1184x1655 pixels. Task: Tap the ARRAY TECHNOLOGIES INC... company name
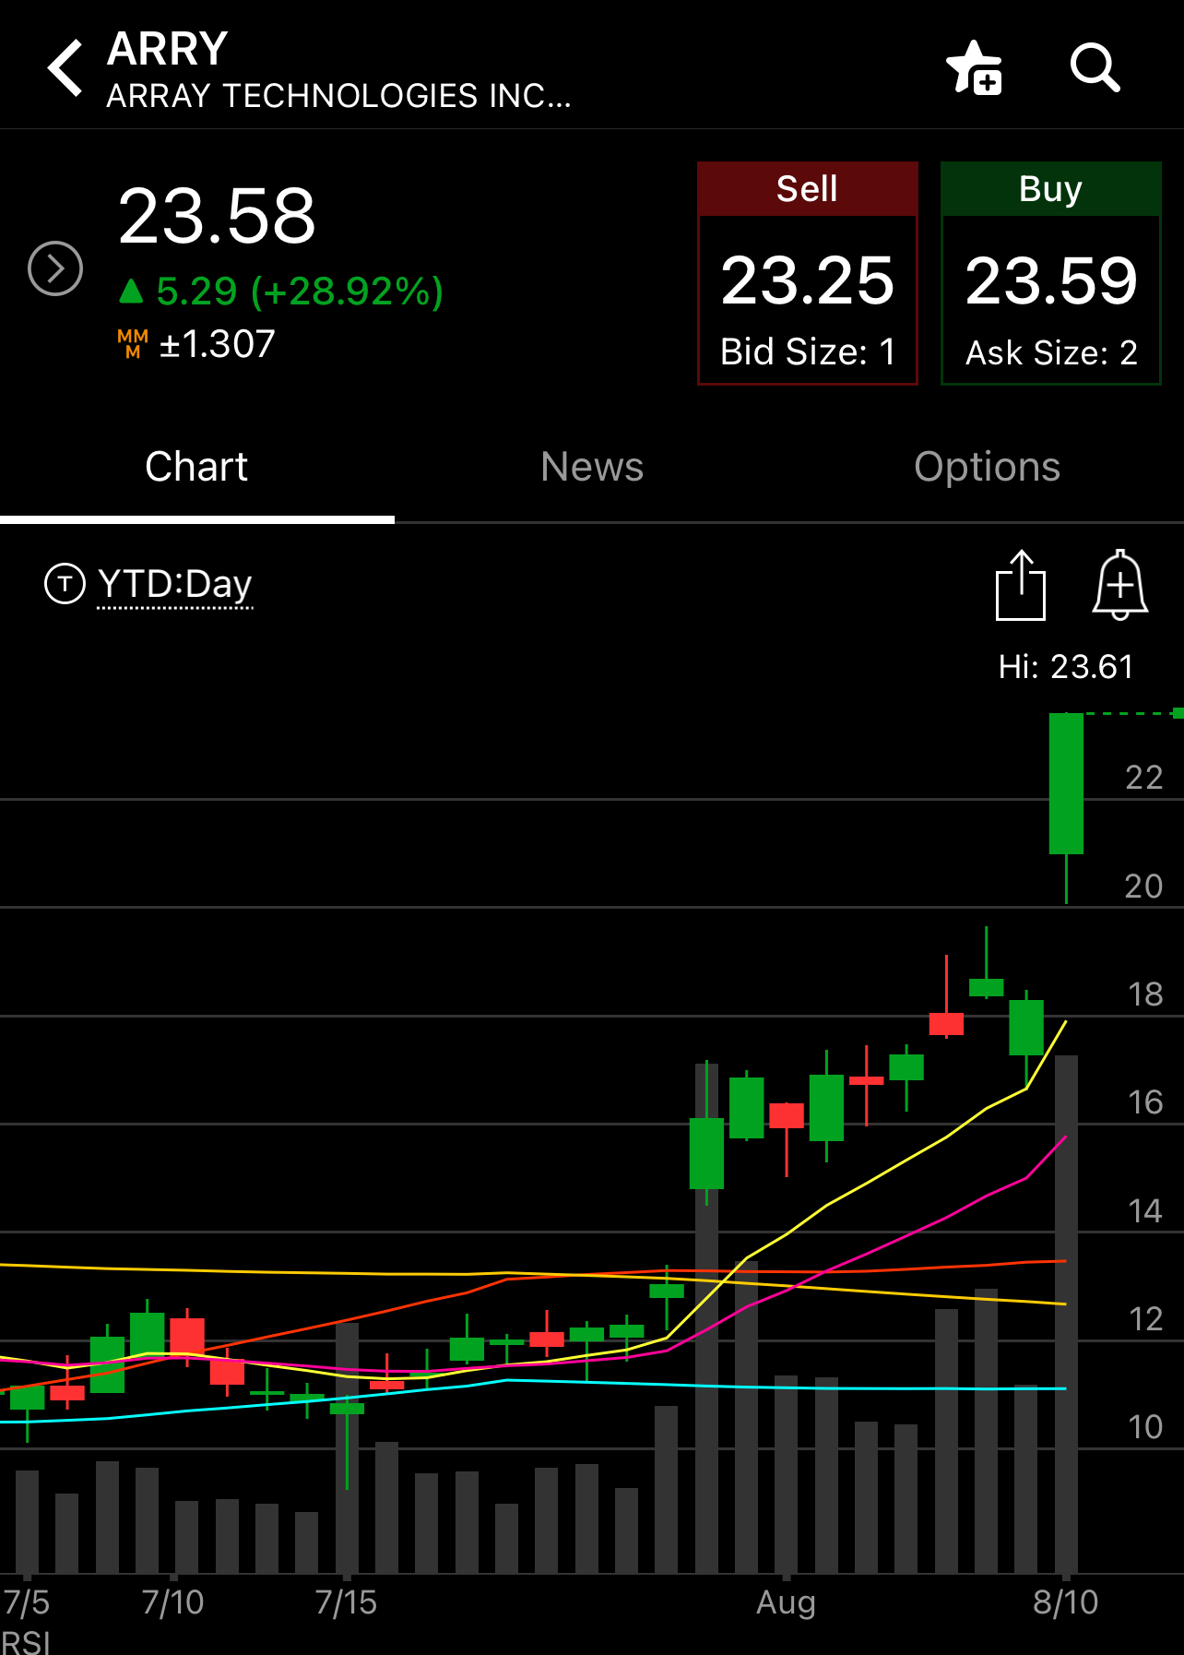point(338,96)
